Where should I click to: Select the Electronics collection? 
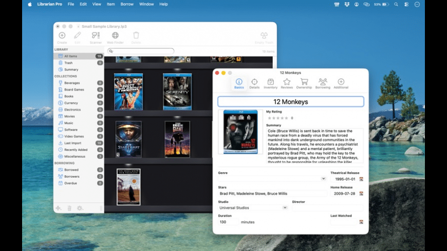coord(79,110)
